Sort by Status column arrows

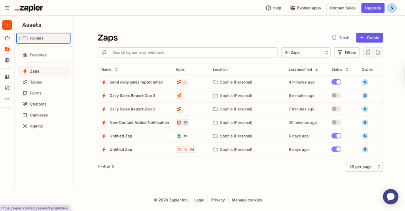coord(347,69)
